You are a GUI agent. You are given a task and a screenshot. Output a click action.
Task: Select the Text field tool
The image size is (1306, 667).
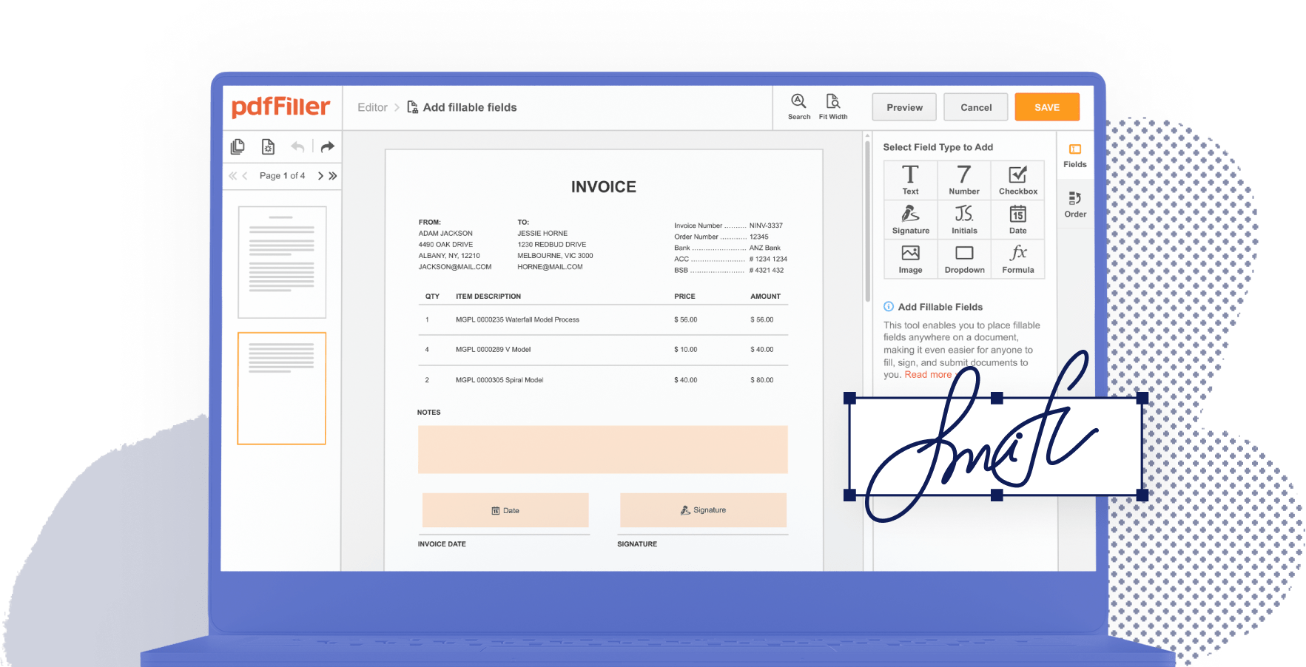tap(909, 180)
